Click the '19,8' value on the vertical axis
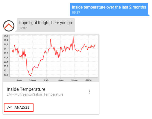 tap(6, 75)
